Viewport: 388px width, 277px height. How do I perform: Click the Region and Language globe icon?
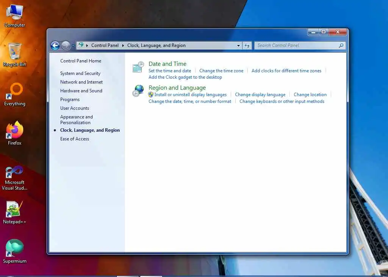tap(138, 91)
